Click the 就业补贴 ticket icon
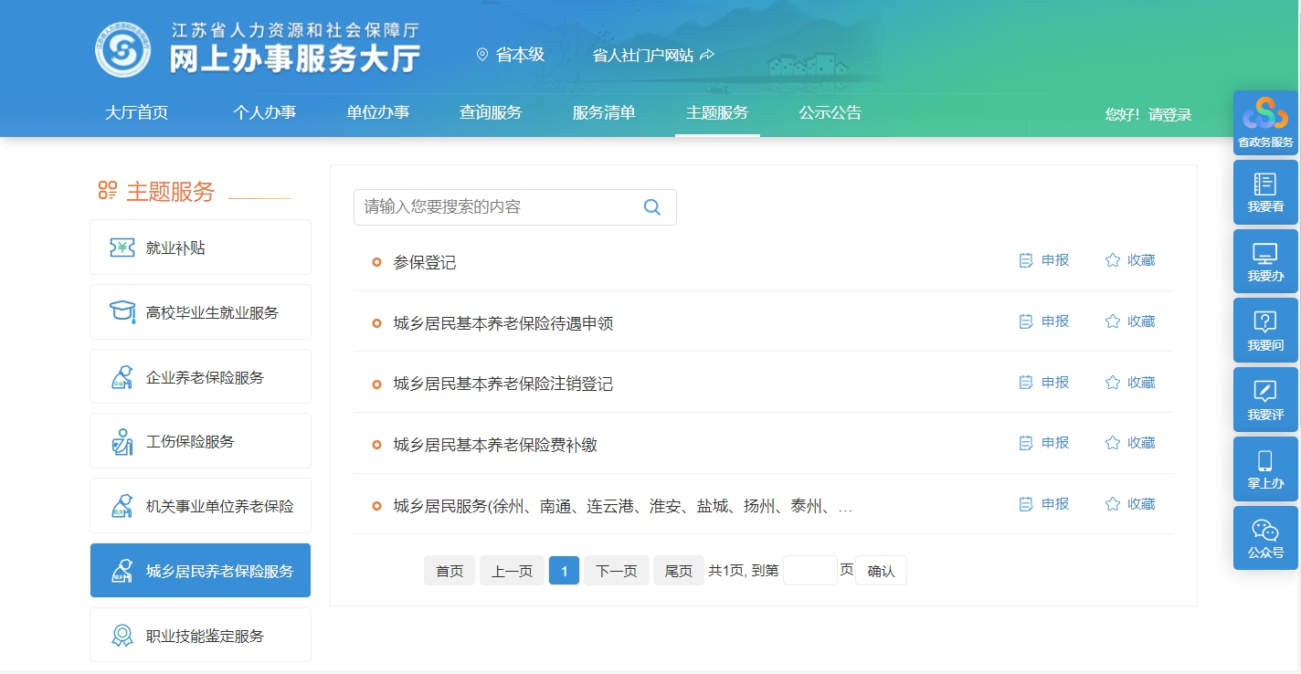Image resolution: width=1301 pixels, height=674 pixels. tap(122, 247)
